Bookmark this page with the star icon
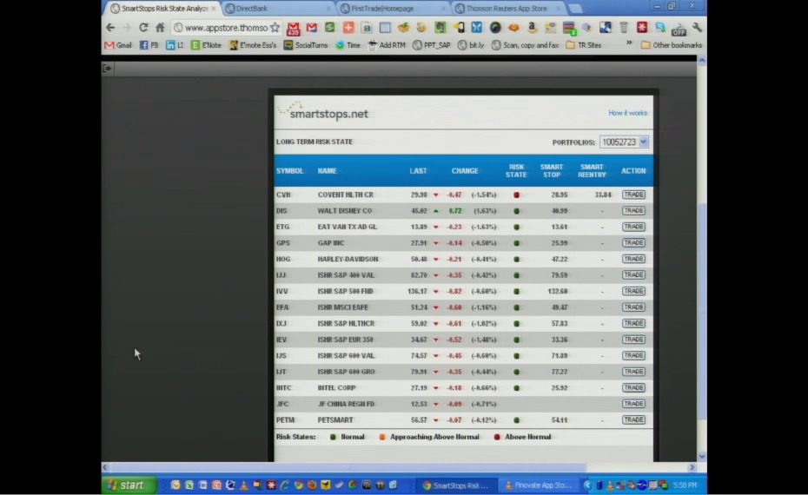This screenshot has height=495, width=808. 275,28
